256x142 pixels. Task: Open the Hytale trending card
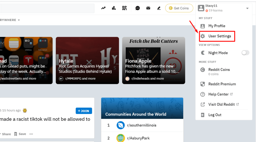pos(87,60)
